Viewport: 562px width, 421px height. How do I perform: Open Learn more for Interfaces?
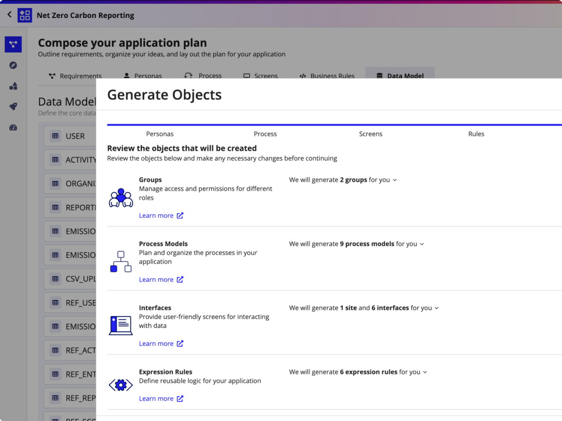pyautogui.click(x=156, y=343)
